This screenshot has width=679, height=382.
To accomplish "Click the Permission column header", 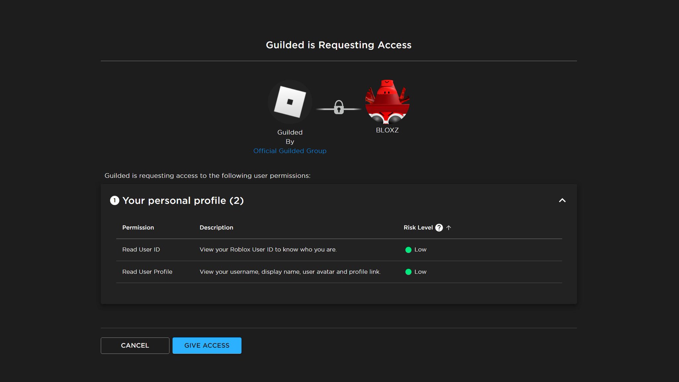I will tap(138, 227).
